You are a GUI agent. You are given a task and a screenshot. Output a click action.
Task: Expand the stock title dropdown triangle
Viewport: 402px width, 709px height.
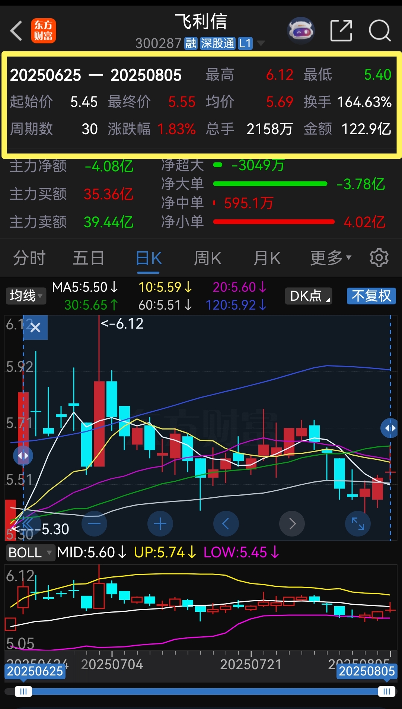click(x=261, y=43)
